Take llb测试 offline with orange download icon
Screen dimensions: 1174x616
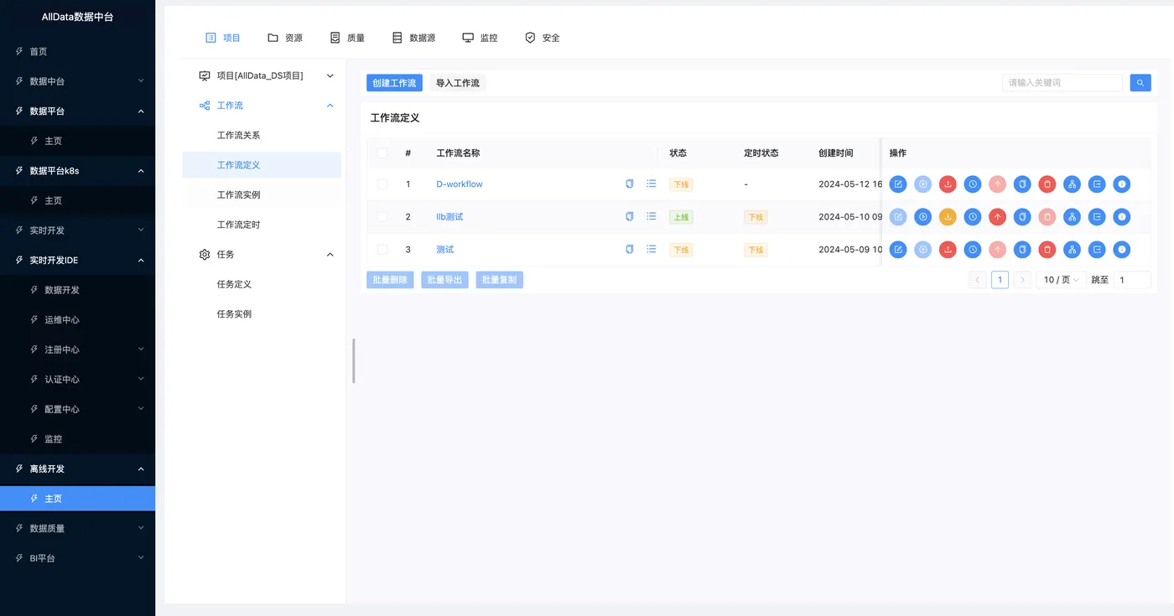[x=948, y=217]
